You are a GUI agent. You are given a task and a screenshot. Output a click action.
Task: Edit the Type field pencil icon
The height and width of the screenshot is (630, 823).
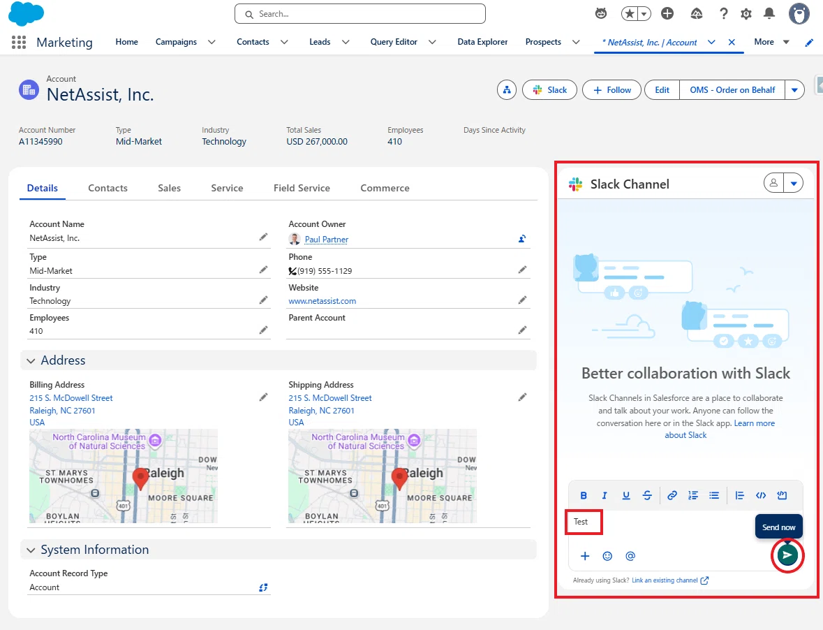pos(263,270)
